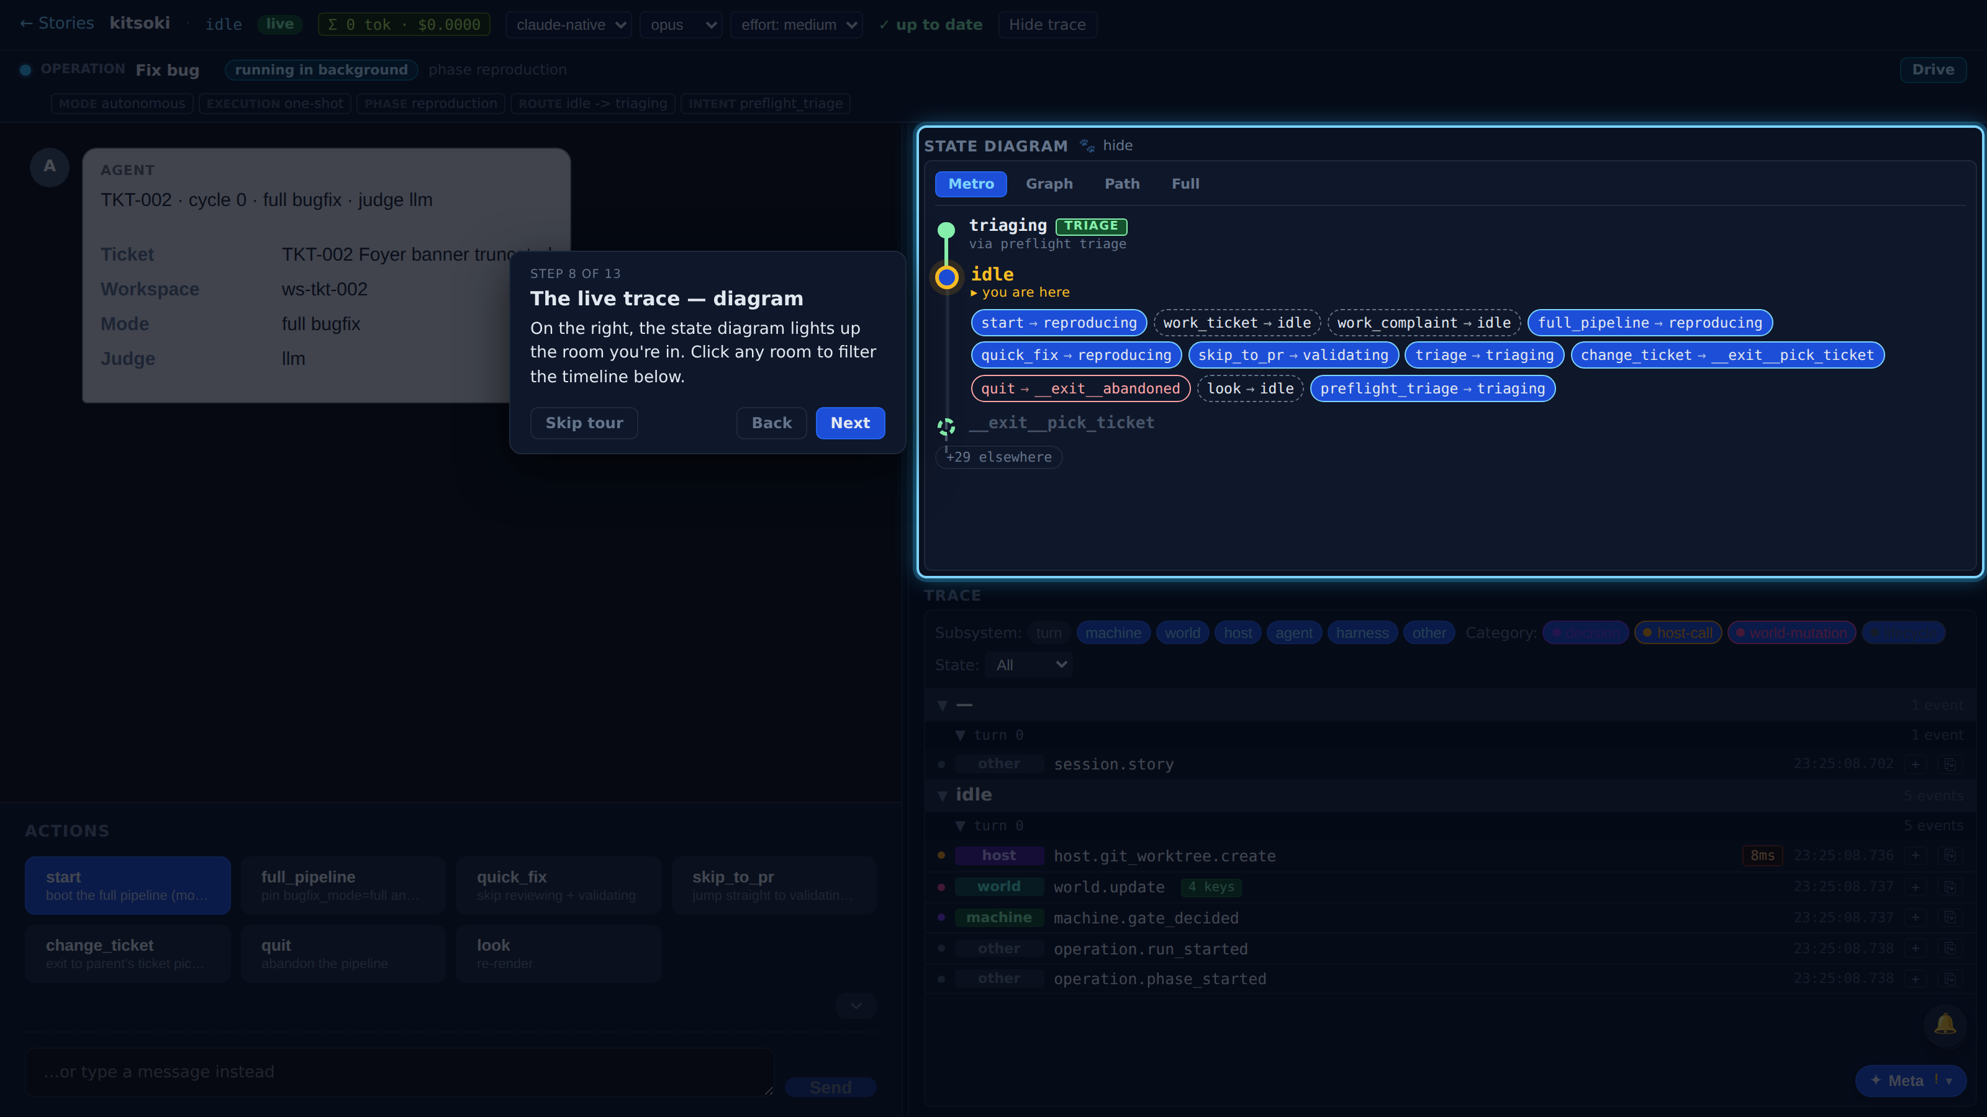The width and height of the screenshot is (1987, 1117).
Task: Copy the operation.phase_started event
Action: (x=1950, y=979)
